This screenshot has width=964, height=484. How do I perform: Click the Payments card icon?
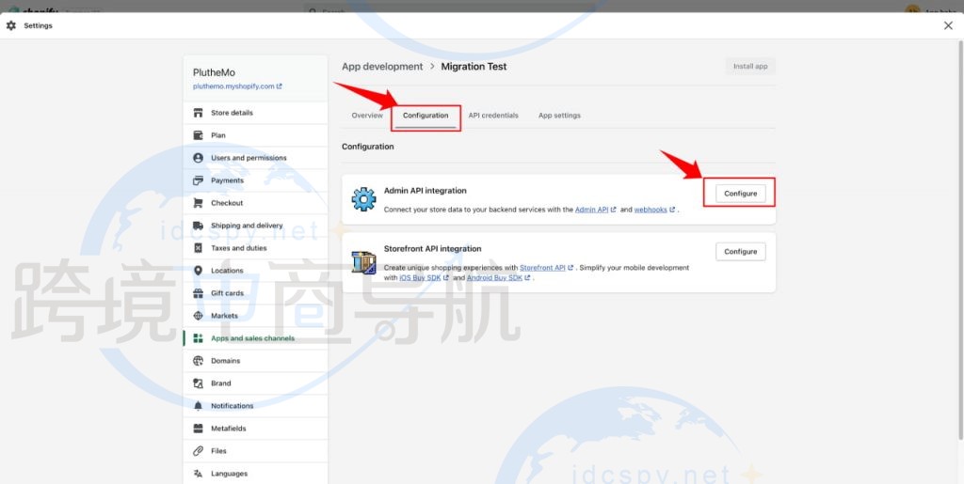pos(198,180)
